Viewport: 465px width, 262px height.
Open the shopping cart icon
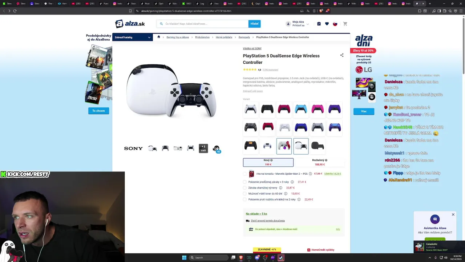(x=345, y=24)
